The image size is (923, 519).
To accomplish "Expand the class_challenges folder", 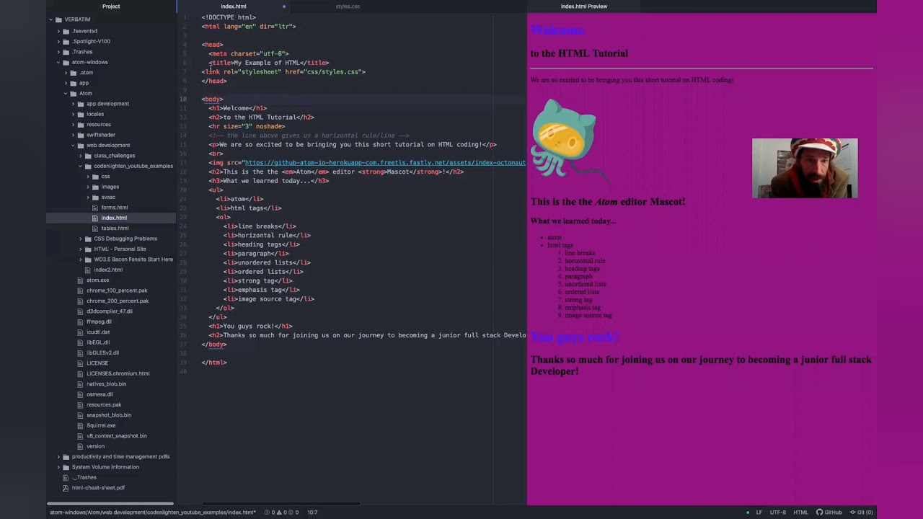I will (81, 156).
